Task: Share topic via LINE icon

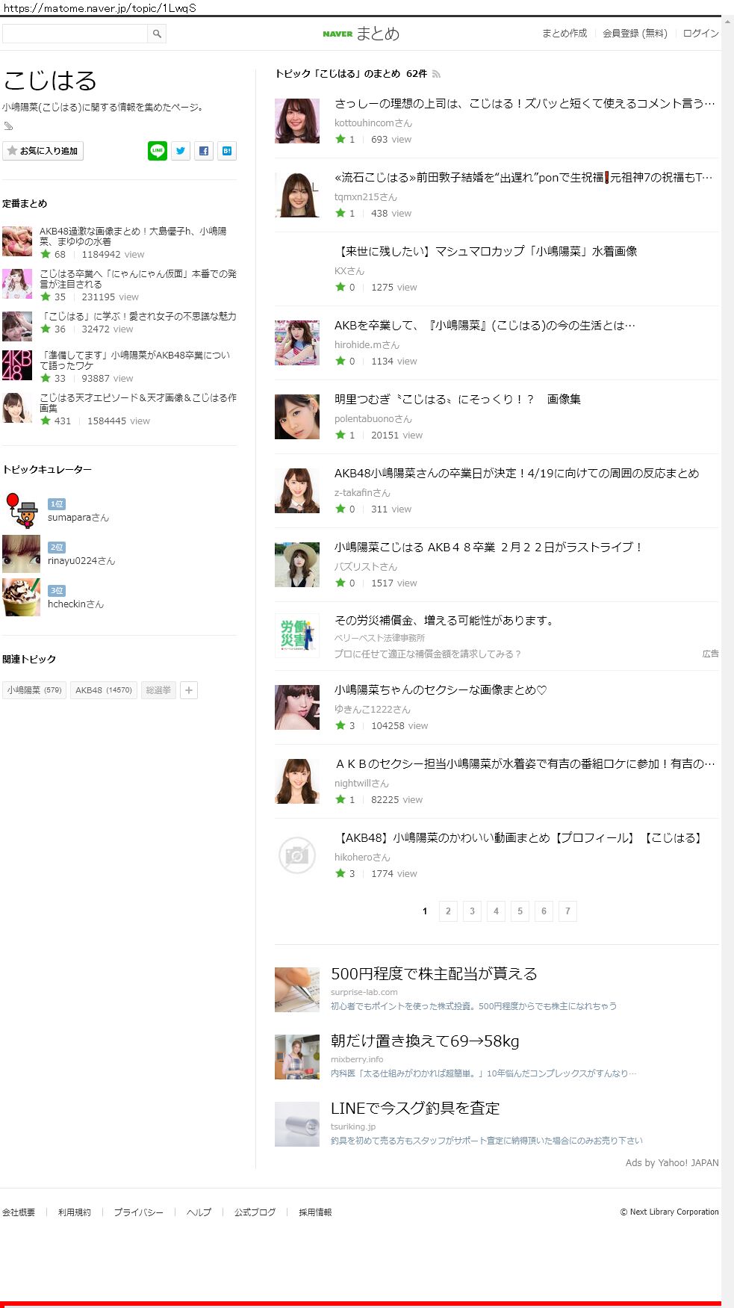Action: (x=158, y=151)
